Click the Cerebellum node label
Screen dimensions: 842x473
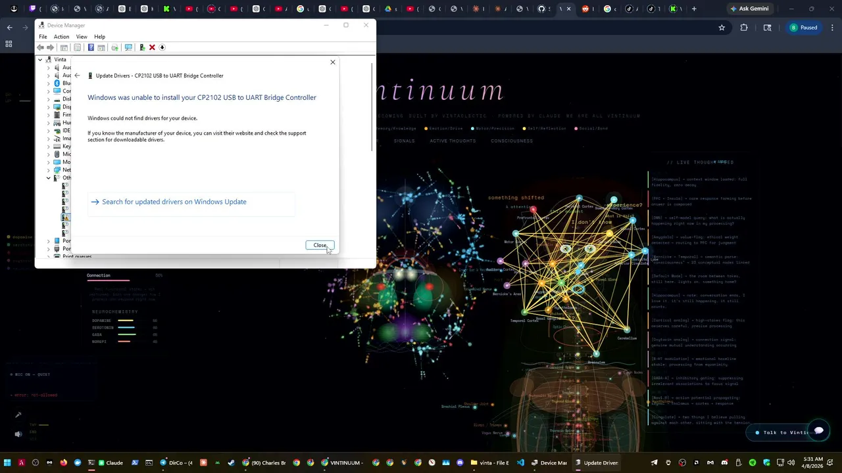point(627,338)
